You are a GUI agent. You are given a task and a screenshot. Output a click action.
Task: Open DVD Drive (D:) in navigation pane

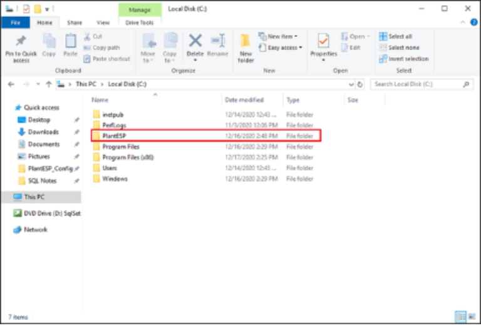coord(46,214)
